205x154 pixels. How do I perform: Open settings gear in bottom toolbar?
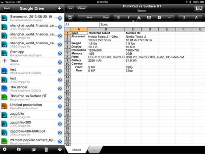(x=5, y=149)
